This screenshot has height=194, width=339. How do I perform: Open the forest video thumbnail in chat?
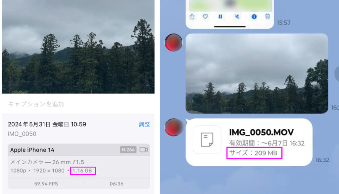(257, 74)
